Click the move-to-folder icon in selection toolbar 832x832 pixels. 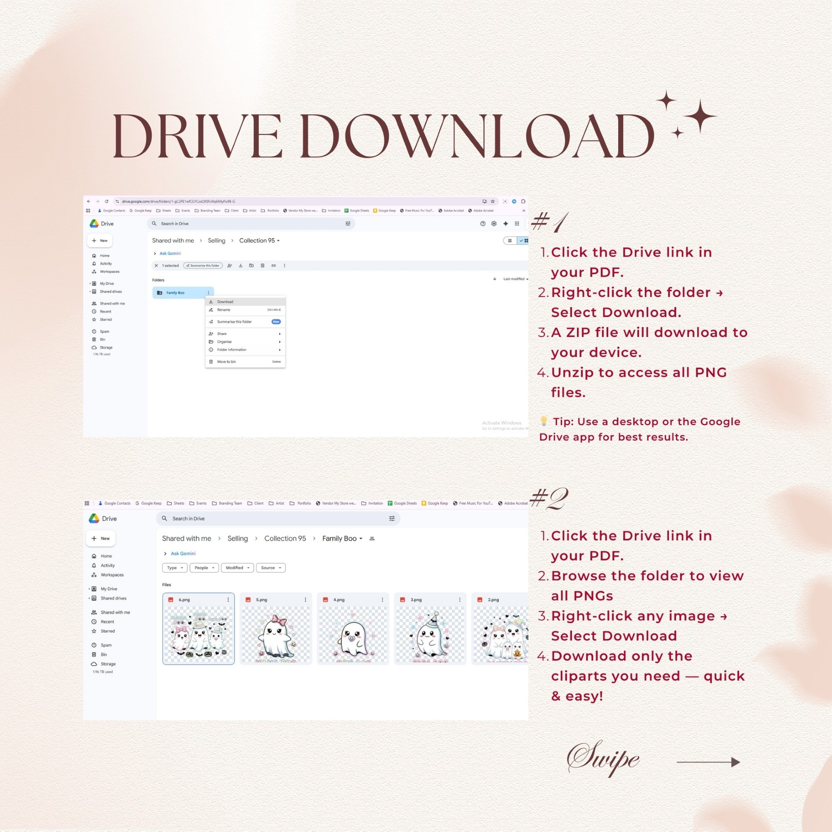point(252,266)
